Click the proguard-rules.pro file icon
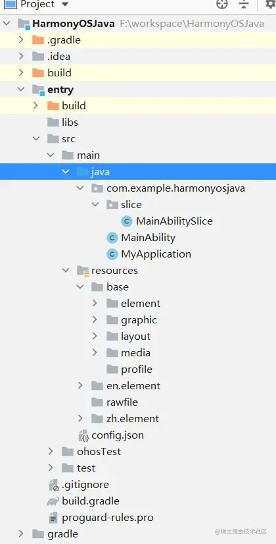Viewport: 276px width, 544px height. 53,518
